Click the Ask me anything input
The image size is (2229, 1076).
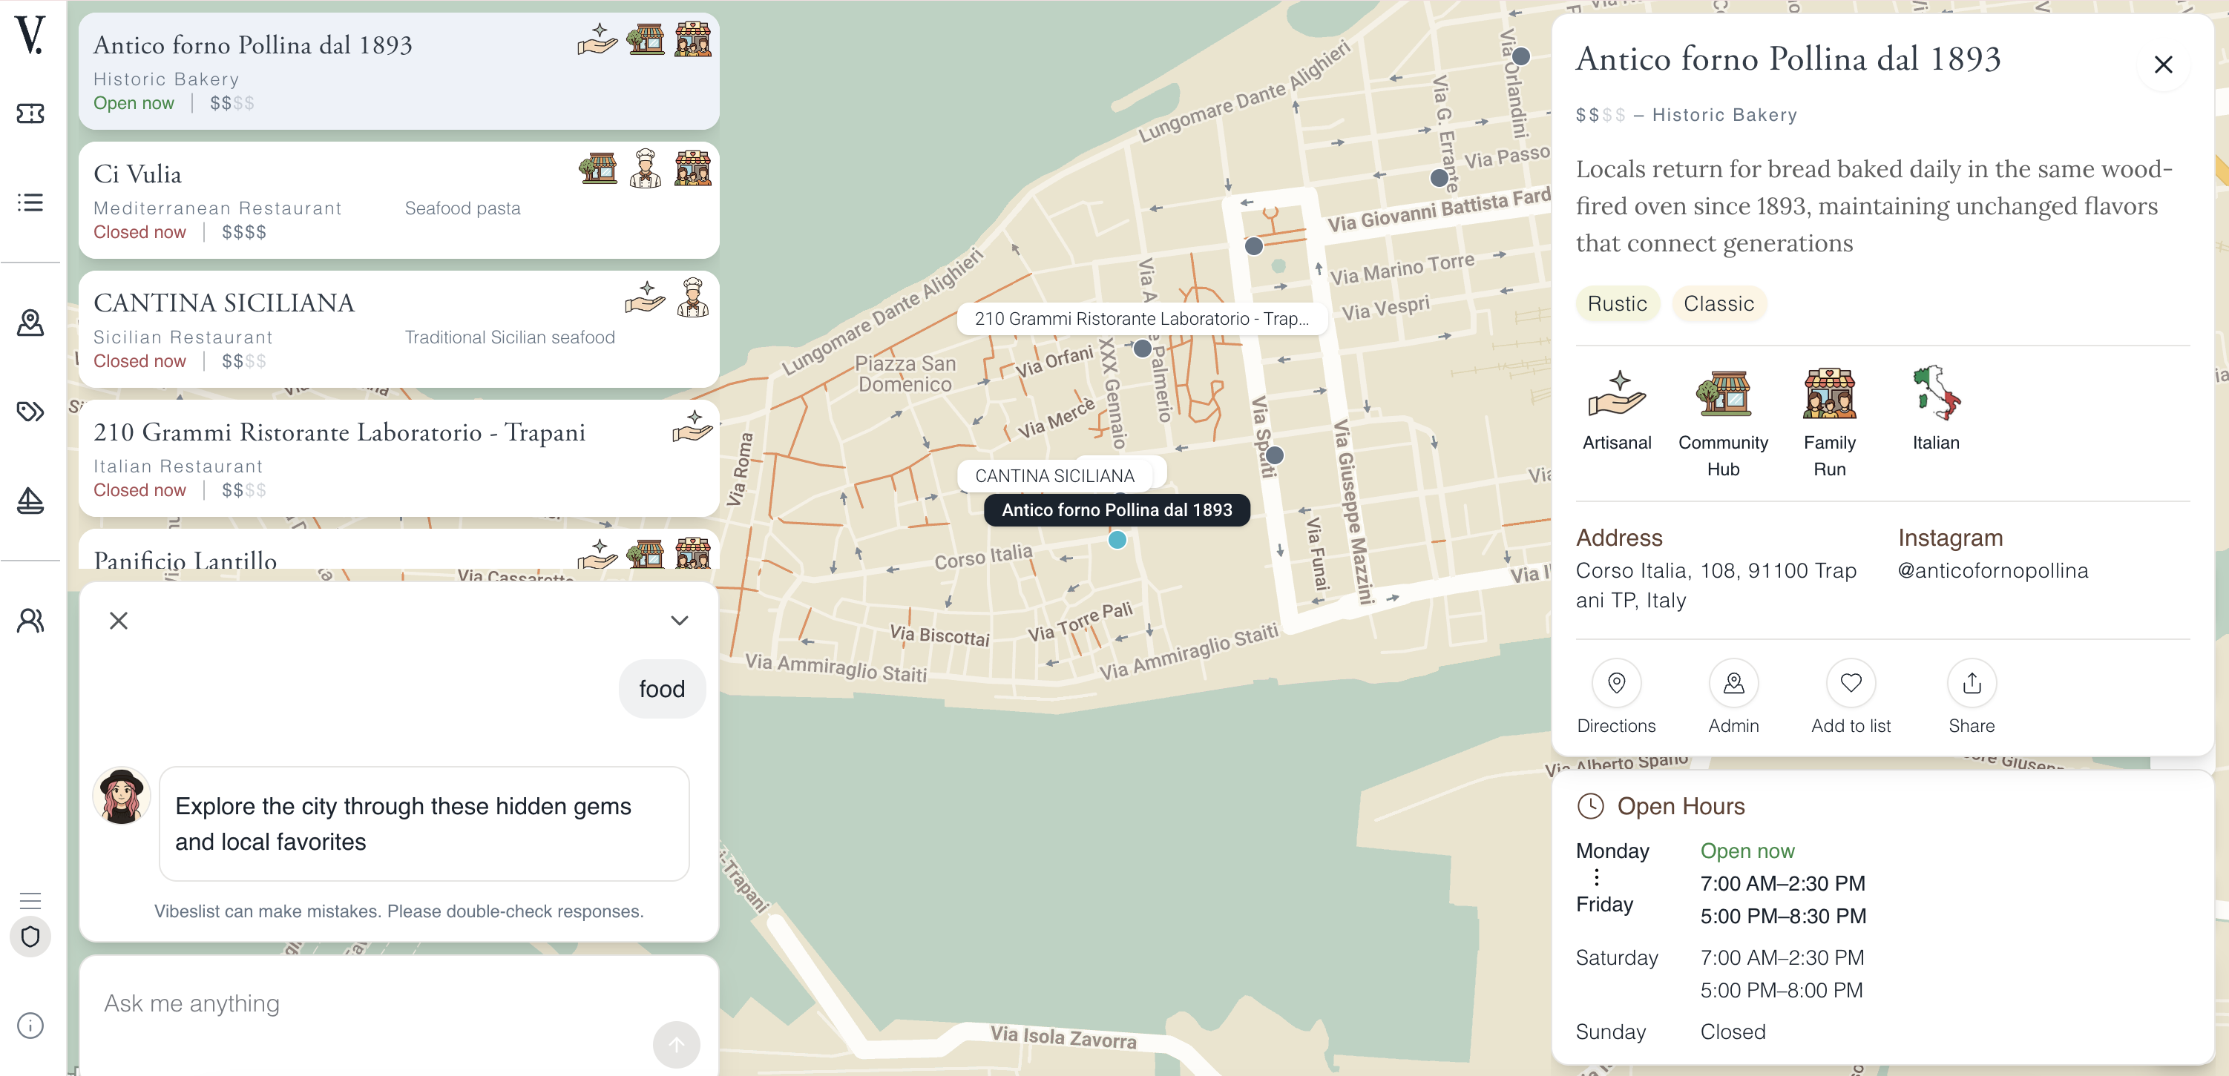click(372, 1003)
